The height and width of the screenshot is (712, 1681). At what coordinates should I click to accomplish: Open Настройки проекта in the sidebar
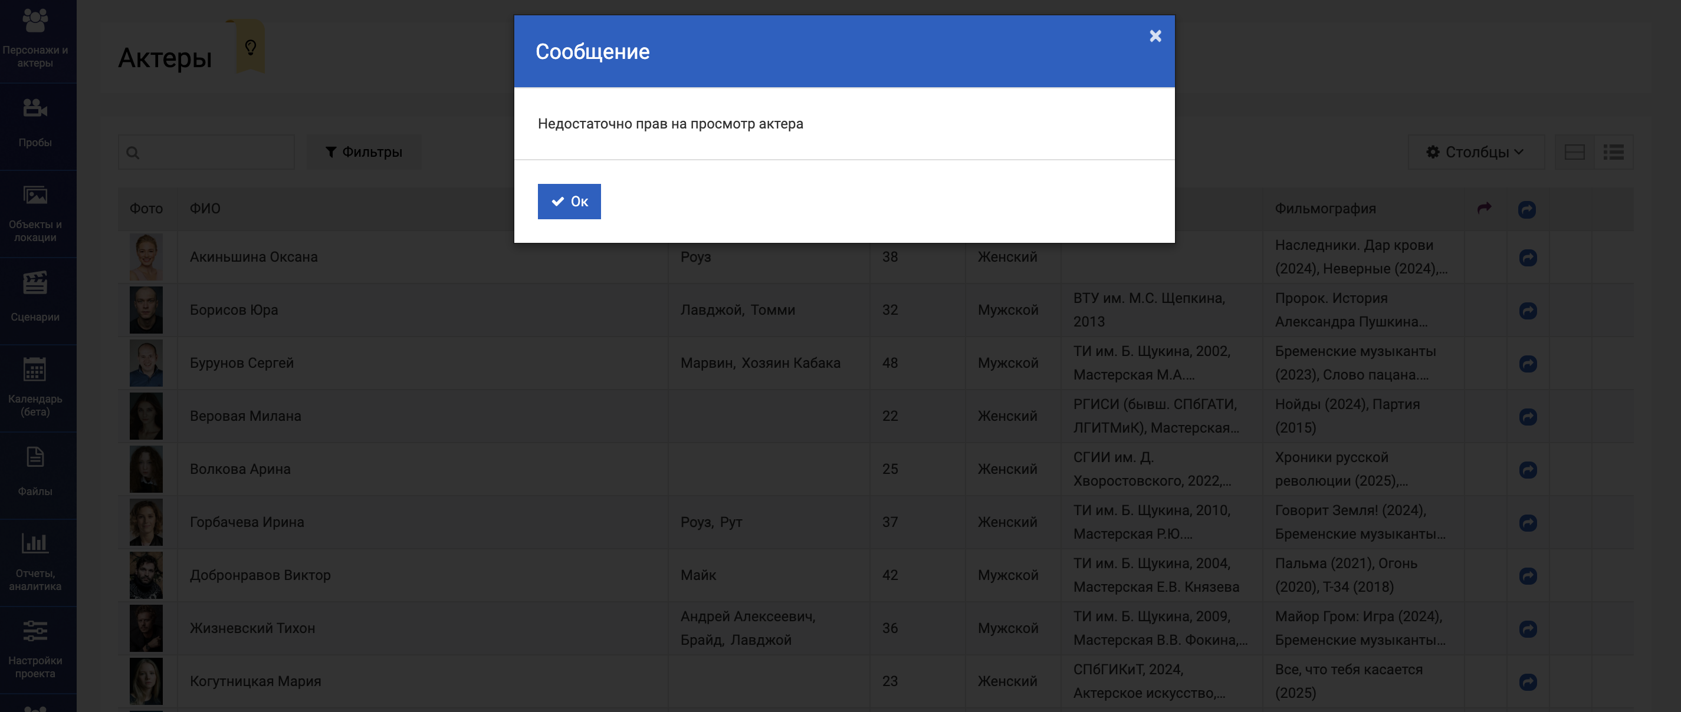[x=35, y=650]
